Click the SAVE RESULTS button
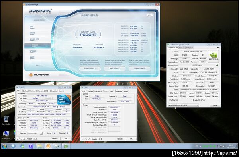The width and height of the screenshot is (239, 157). tap(115, 68)
